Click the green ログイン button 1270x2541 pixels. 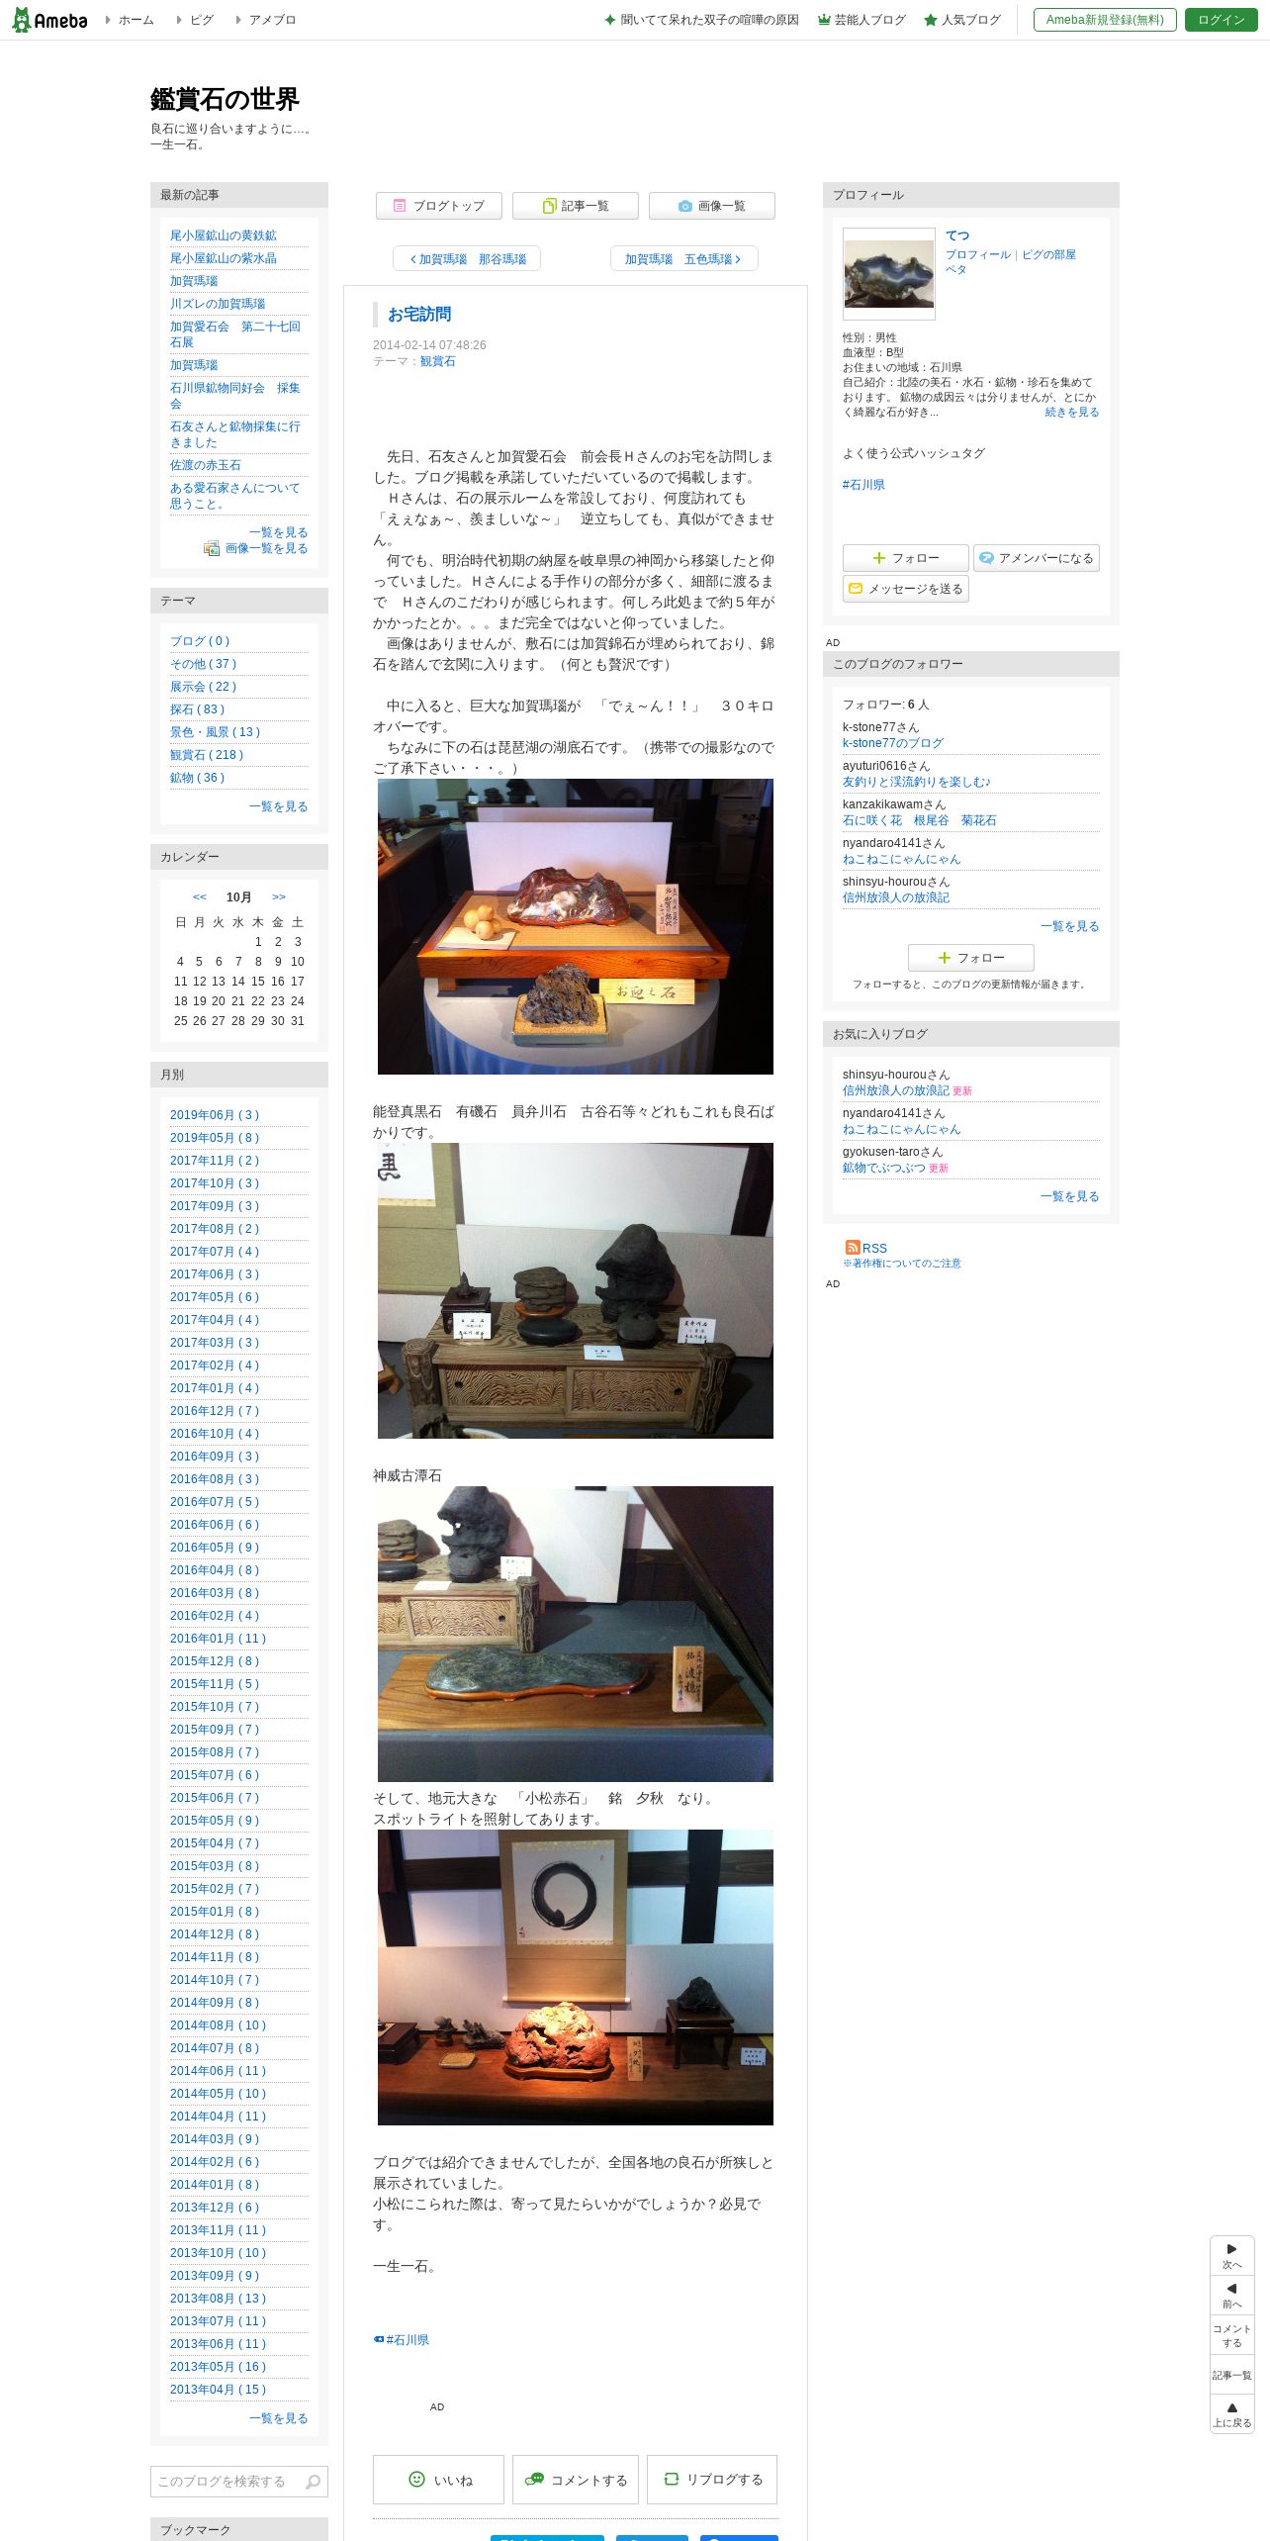[1221, 20]
